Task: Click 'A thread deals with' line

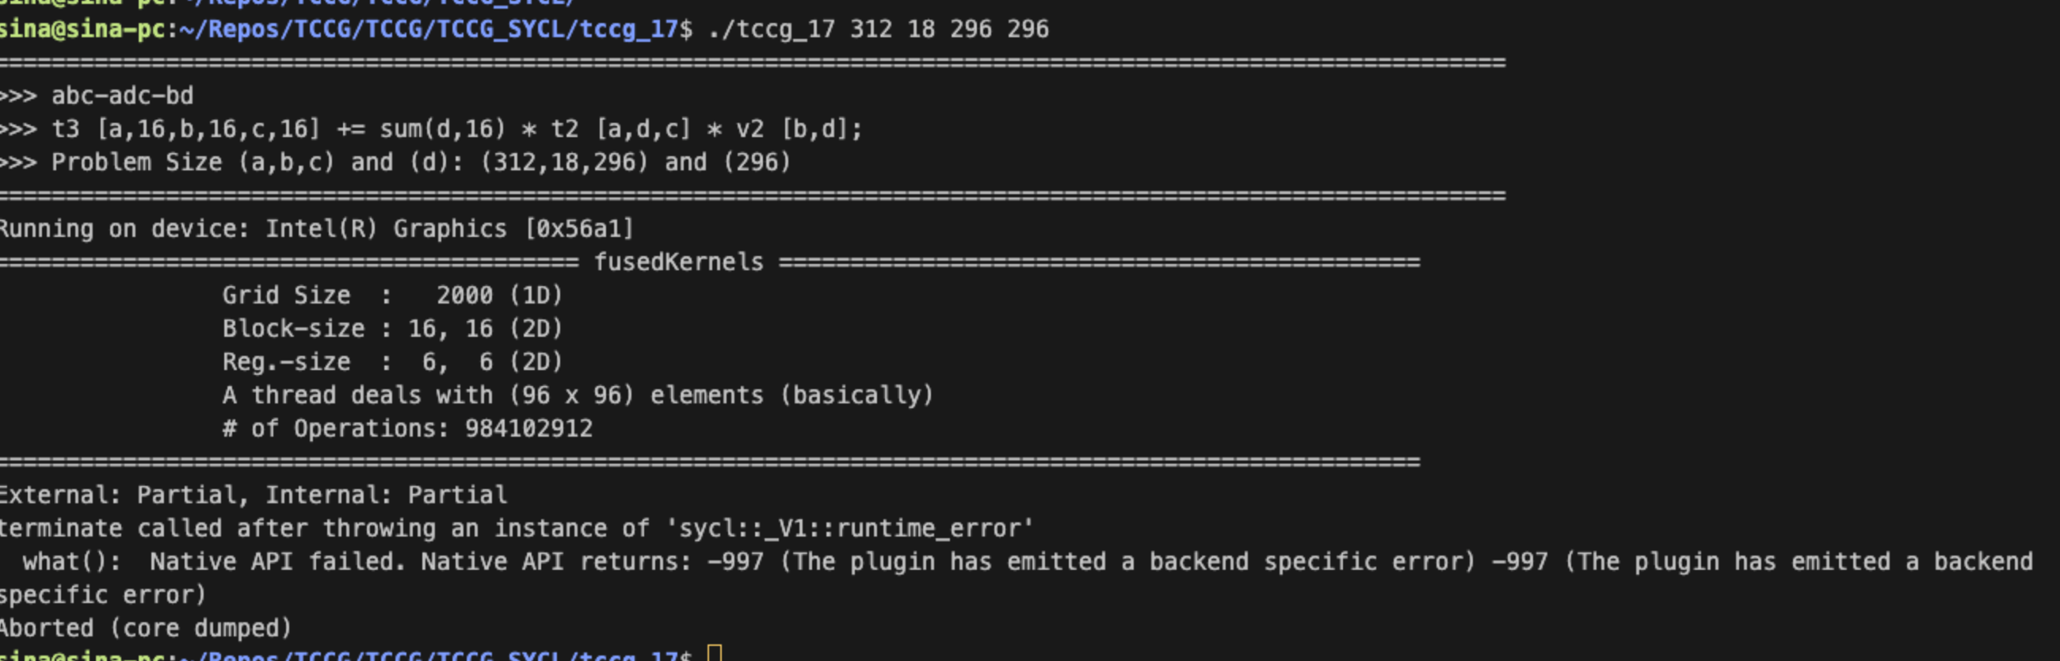Action: (x=578, y=395)
